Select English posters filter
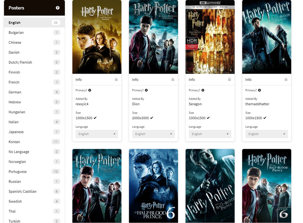 (35, 23)
